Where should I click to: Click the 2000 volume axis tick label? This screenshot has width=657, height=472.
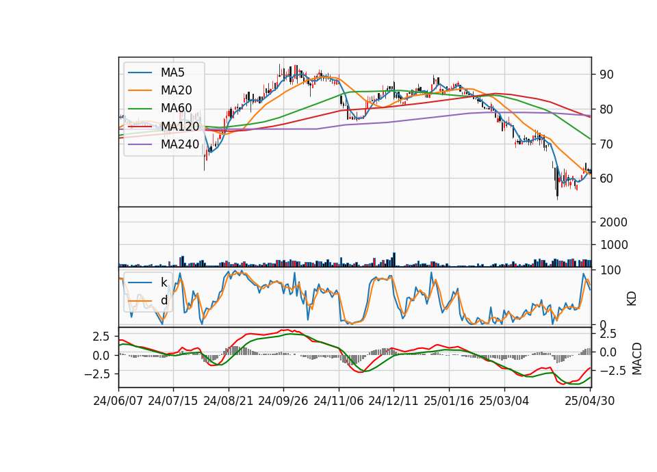(x=613, y=222)
